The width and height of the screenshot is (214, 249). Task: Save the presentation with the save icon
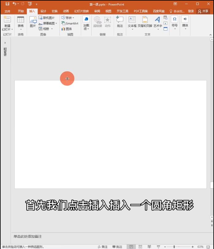[7, 4]
